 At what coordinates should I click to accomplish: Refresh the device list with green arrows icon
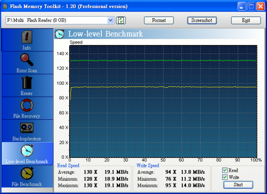click(x=121, y=20)
